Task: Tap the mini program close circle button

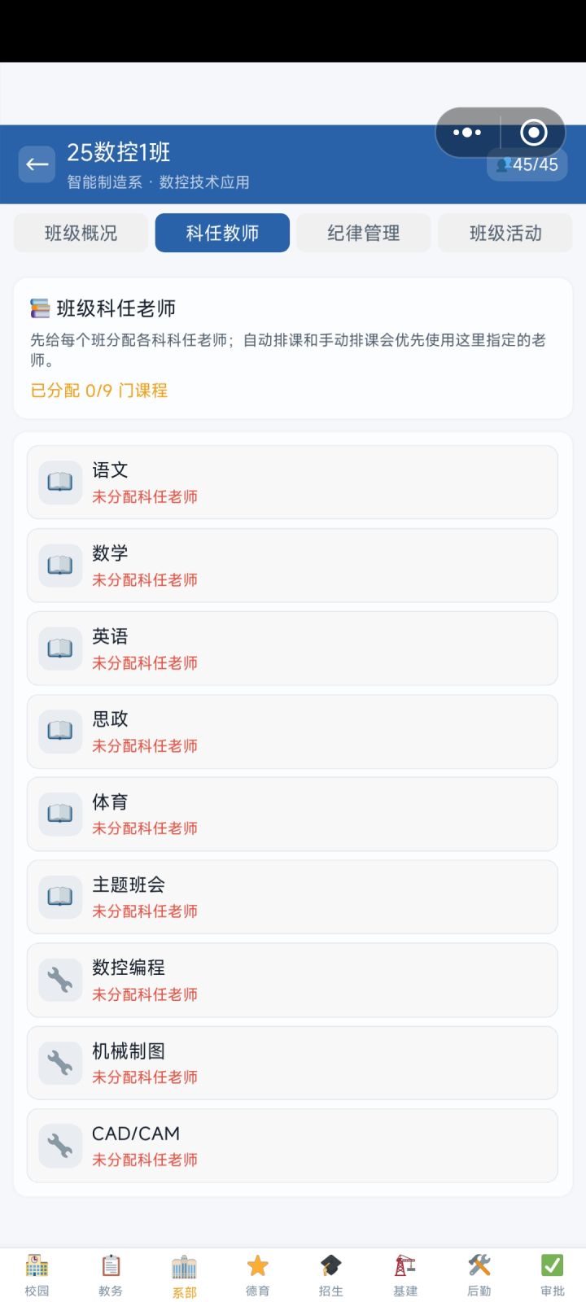Action: click(533, 133)
